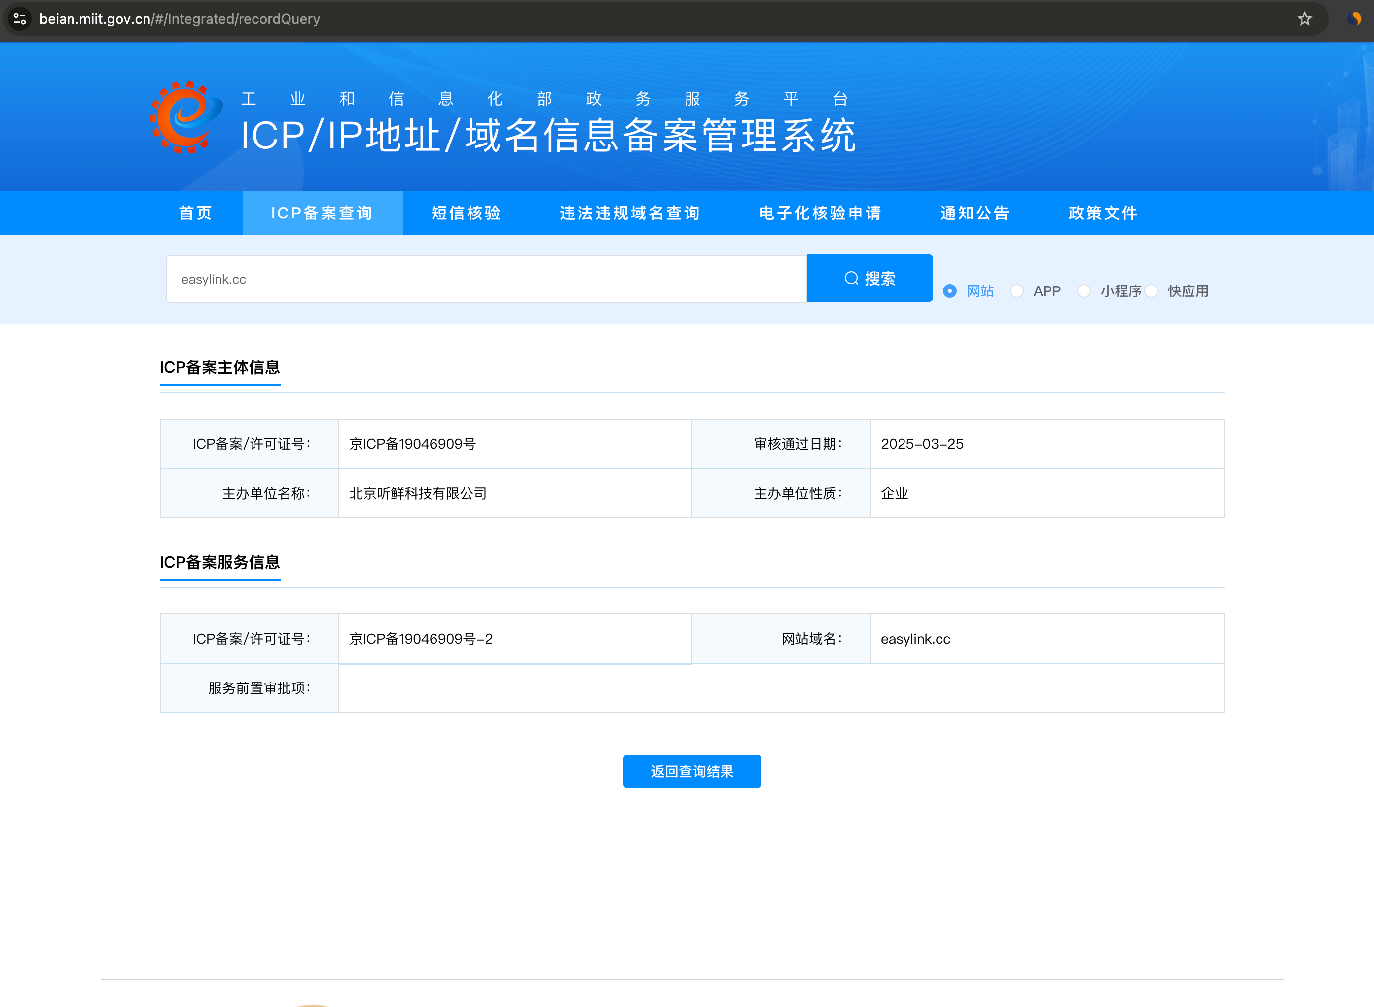Select the APP radio option

[x=1017, y=291]
